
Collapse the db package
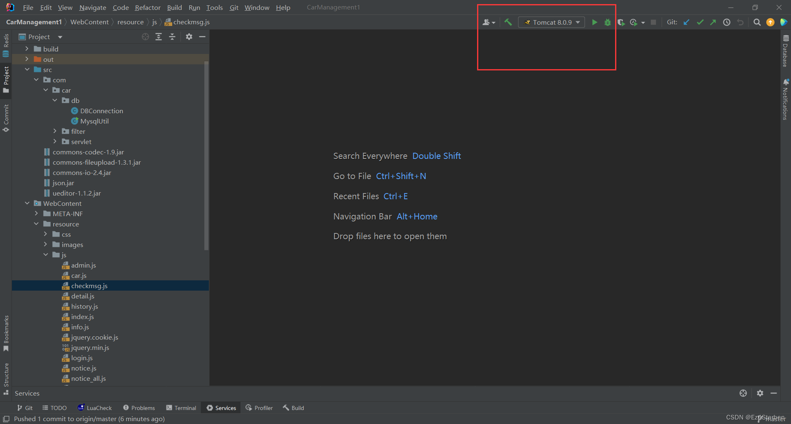[x=55, y=100]
